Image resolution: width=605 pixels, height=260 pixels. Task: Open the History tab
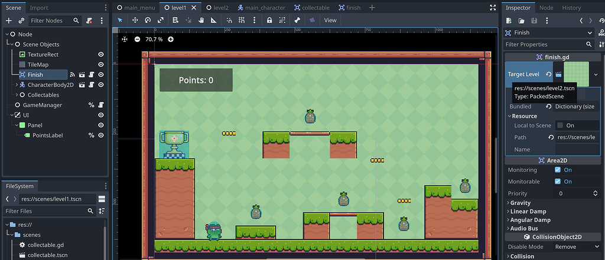coord(571,8)
